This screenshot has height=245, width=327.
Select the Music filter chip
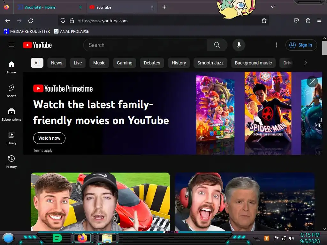[99, 63]
